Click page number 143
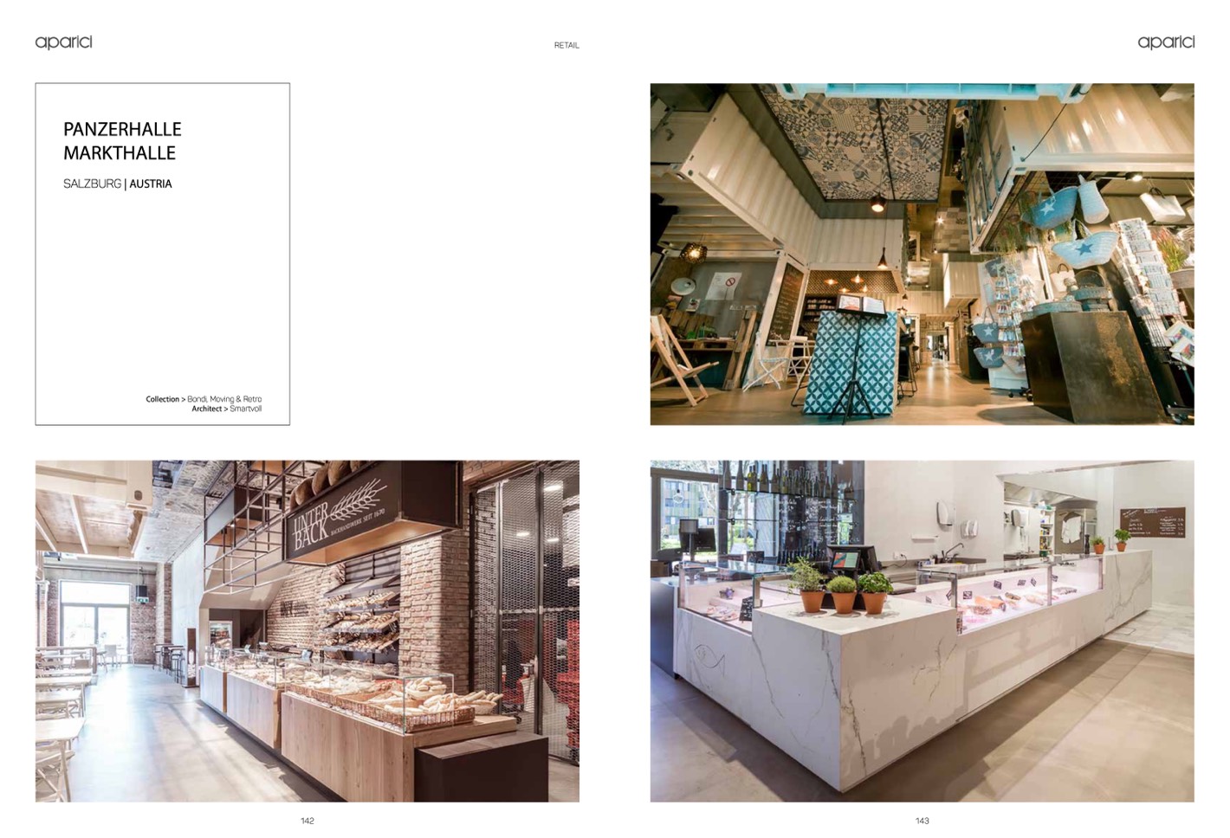The image size is (1230, 838). (x=922, y=821)
